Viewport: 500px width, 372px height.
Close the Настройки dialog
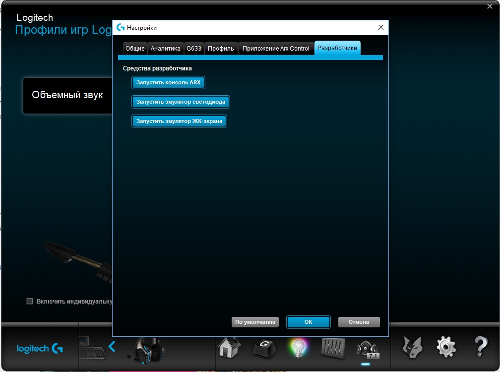(x=381, y=27)
